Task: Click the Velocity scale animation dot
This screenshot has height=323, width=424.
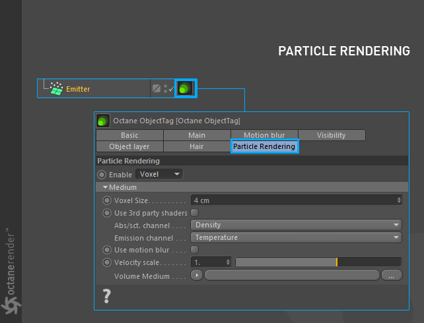Action: tap(107, 262)
